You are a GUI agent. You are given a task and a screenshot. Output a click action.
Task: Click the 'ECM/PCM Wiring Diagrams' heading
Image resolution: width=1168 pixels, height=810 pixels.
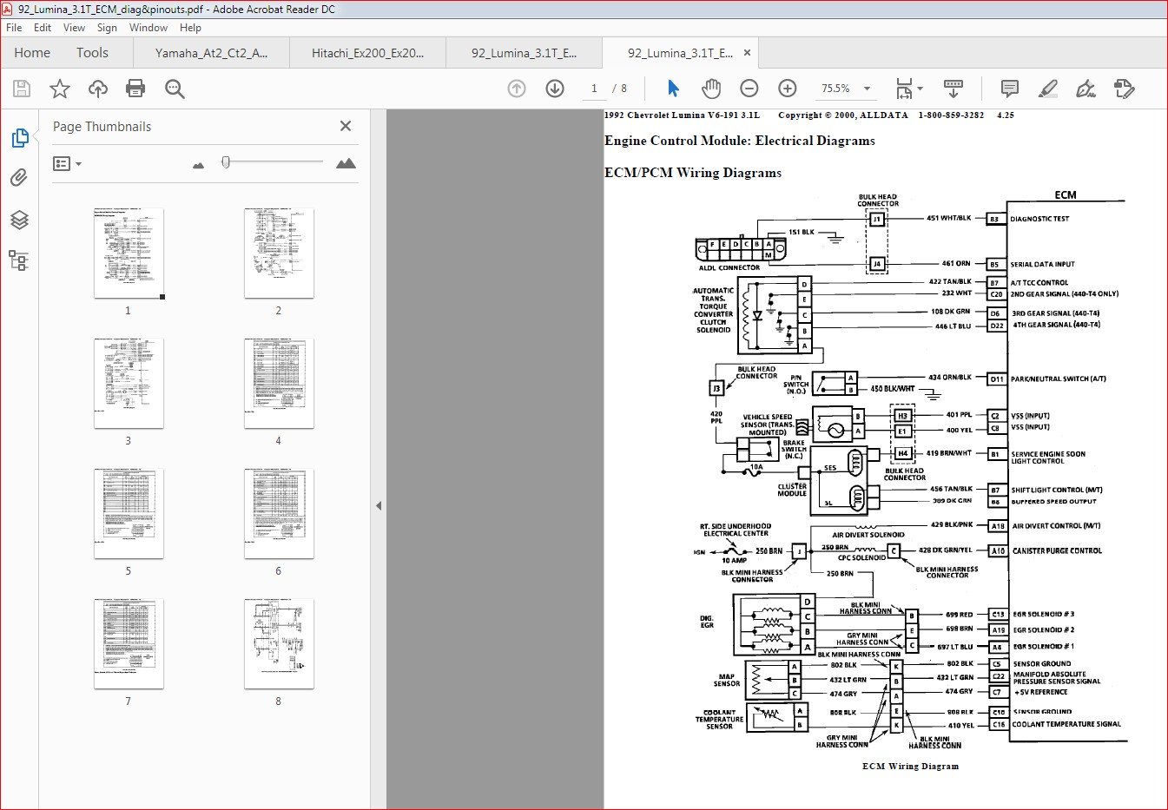pyautogui.click(x=693, y=173)
